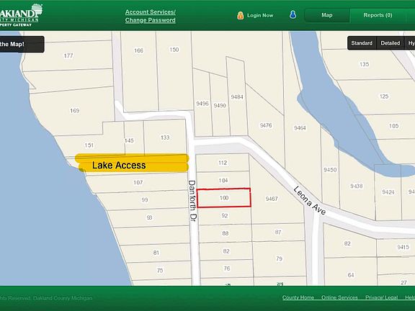This screenshot has width=415, height=311.
Task: Select parcel 104 on the map
Action: tap(223, 181)
